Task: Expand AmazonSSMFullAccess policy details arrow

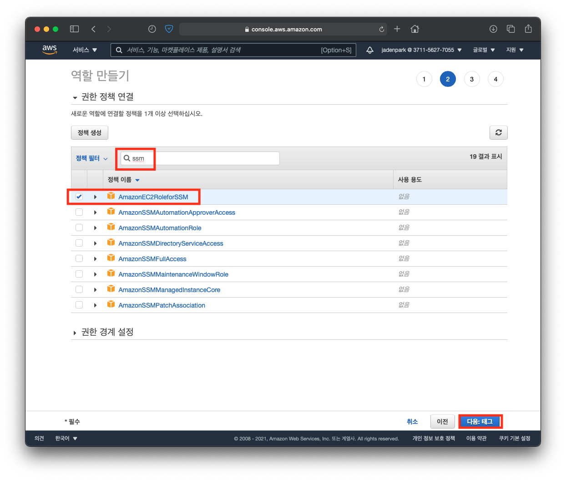Action: pos(95,259)
